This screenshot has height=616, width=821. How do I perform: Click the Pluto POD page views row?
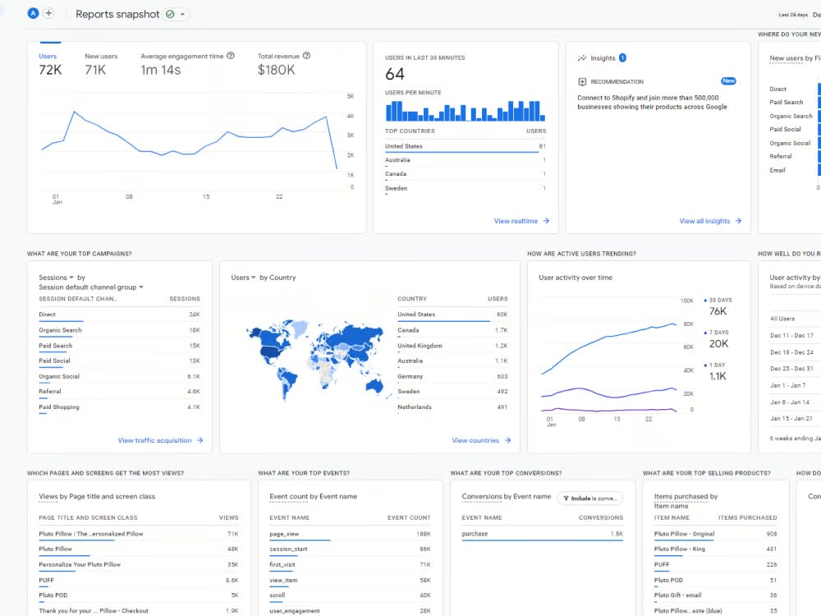click(x=138, y=595)
